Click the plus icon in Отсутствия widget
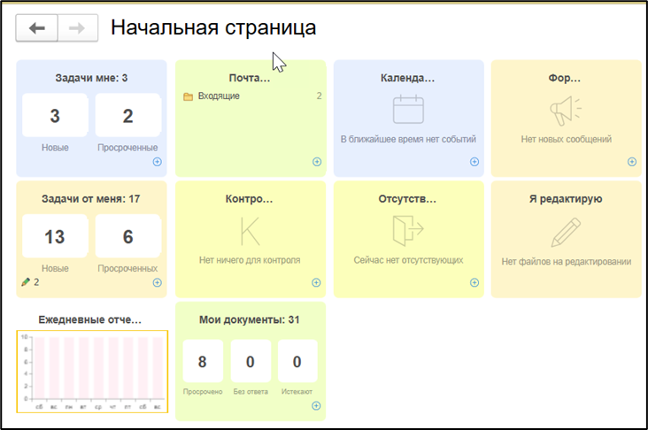The width and height of the screenshot is (648, 430). (x=474, y=282)
